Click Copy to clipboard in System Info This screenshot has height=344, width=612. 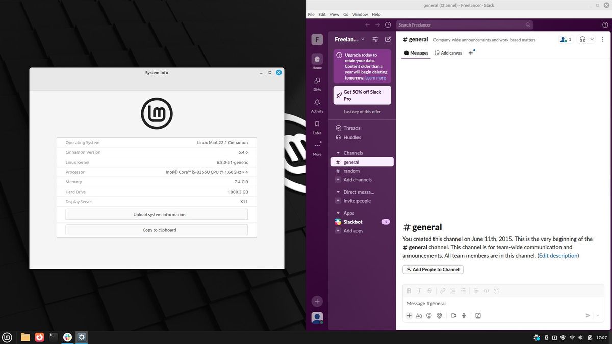pos(157,230)
